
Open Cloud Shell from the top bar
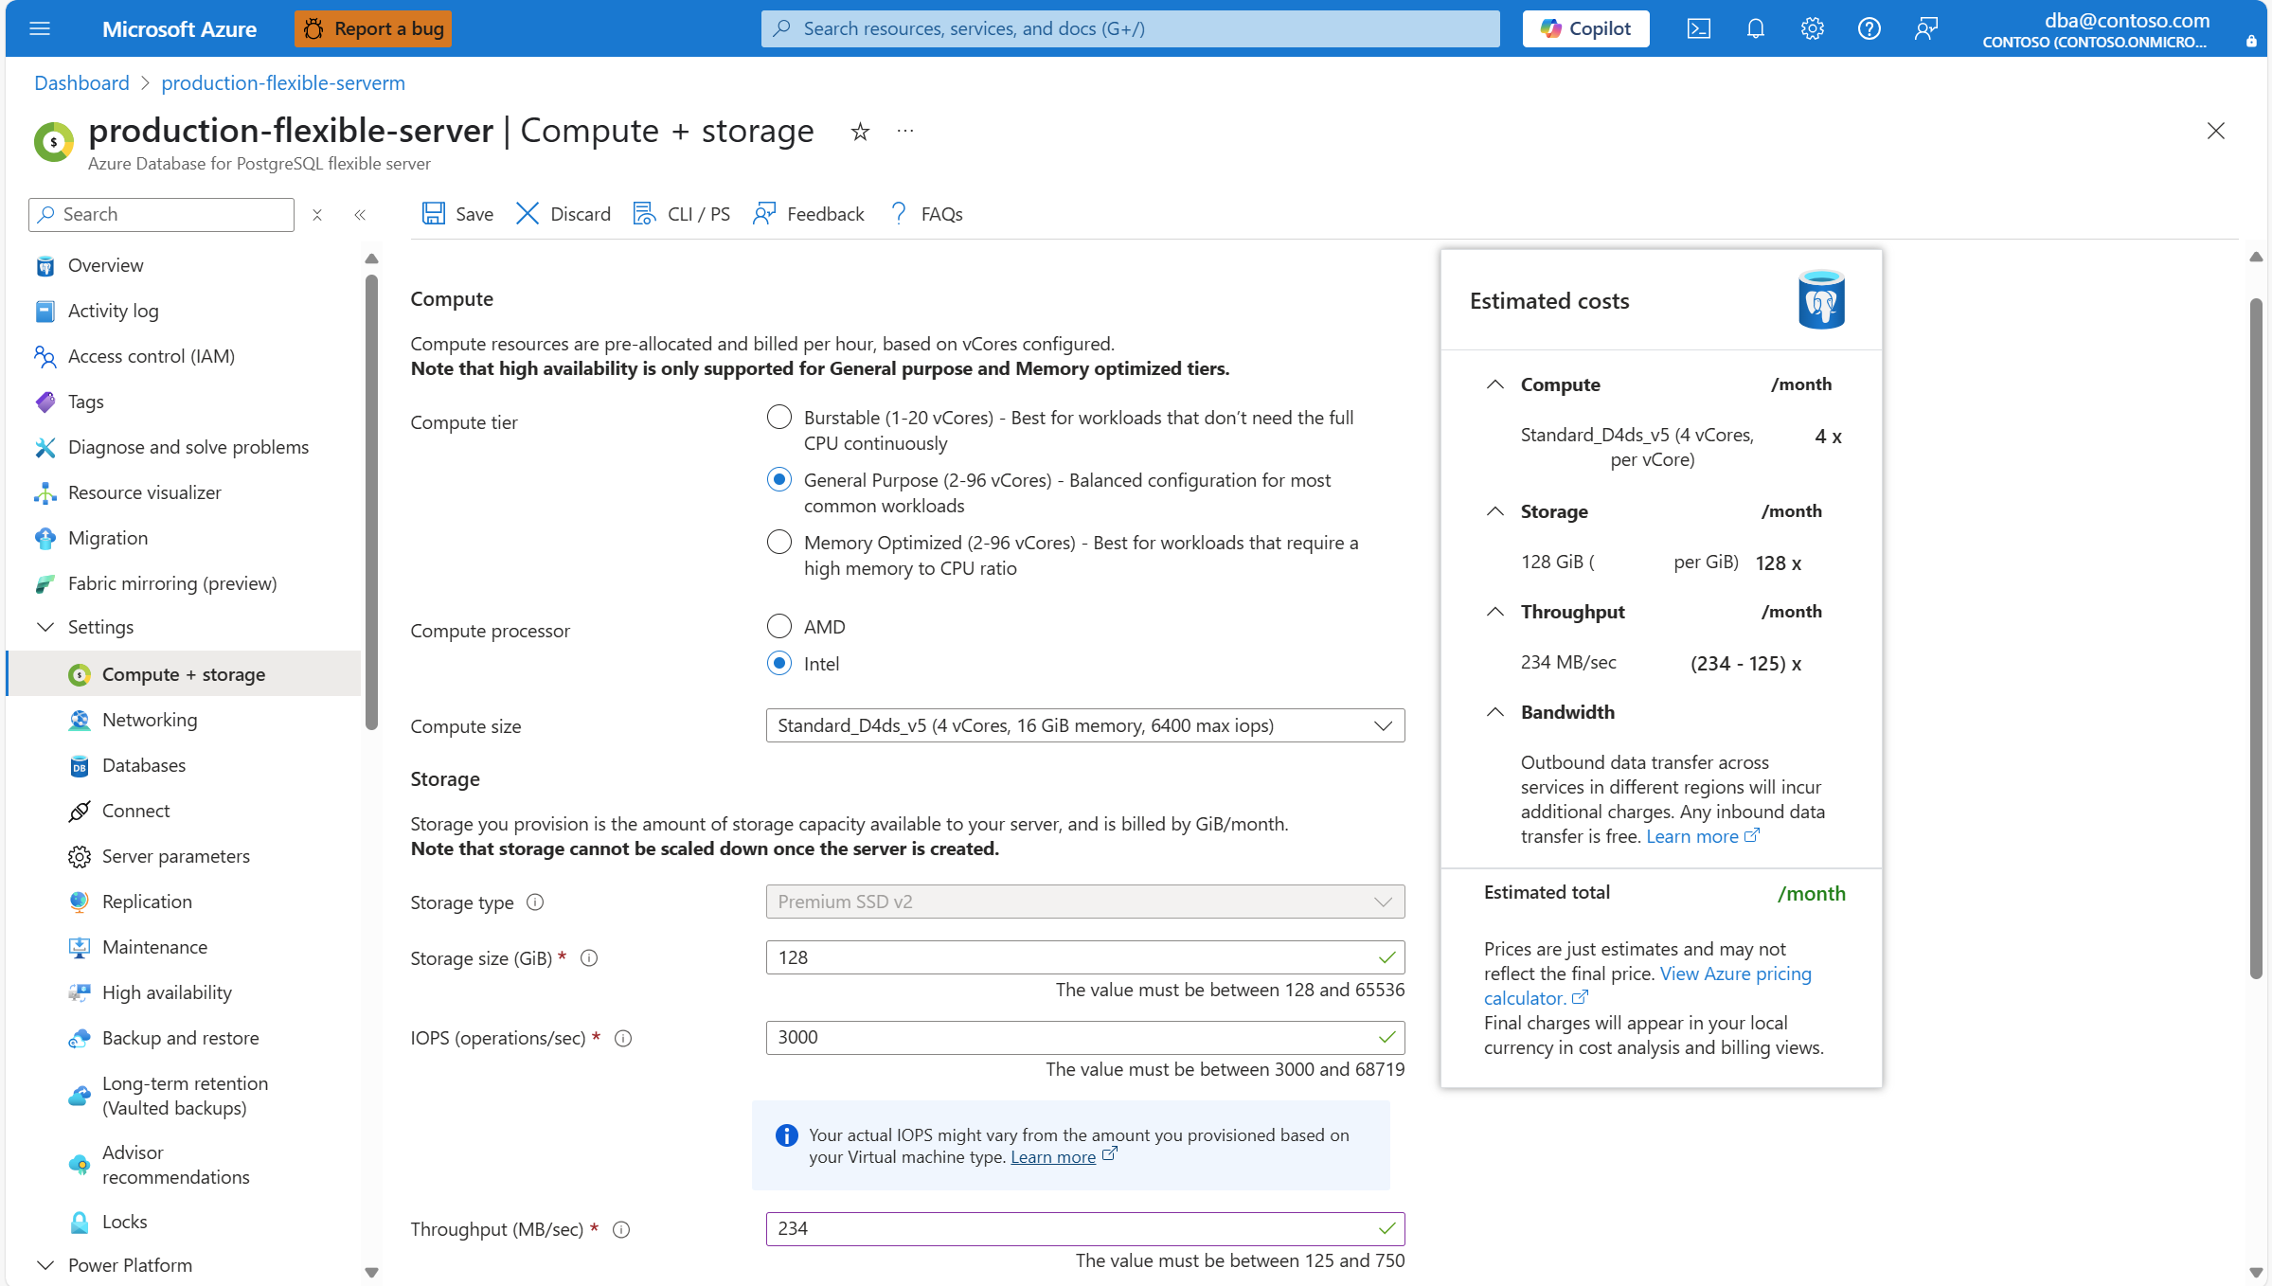(x=1698, y=28)
